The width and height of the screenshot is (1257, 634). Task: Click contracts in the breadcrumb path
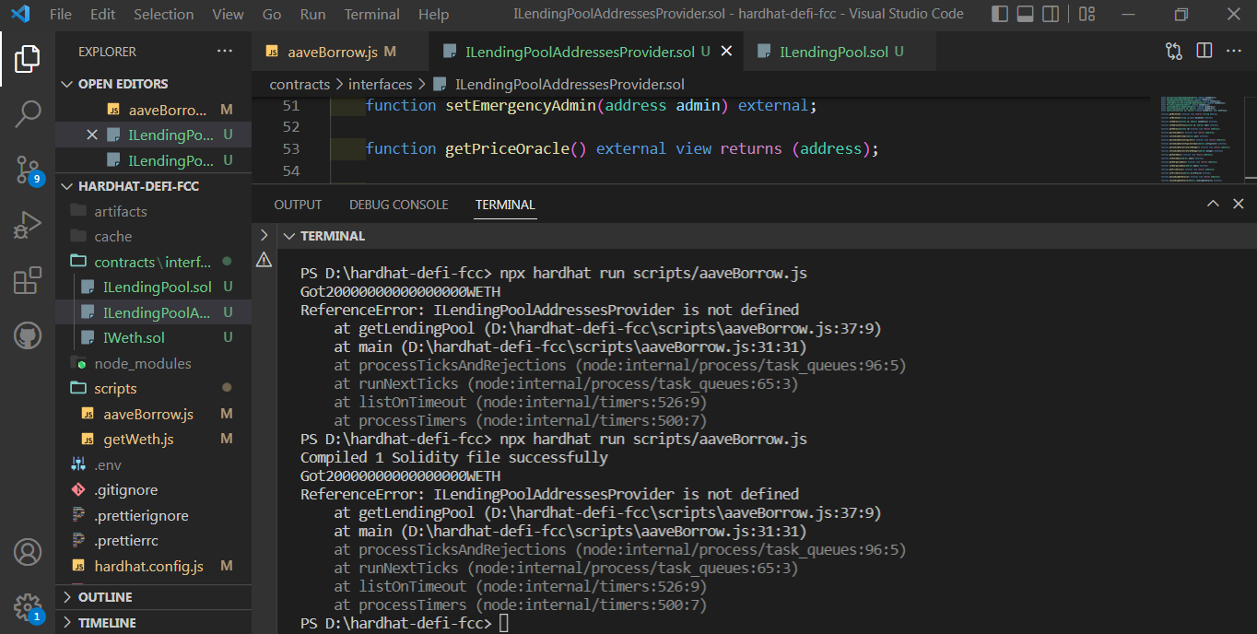click(300, 84)
